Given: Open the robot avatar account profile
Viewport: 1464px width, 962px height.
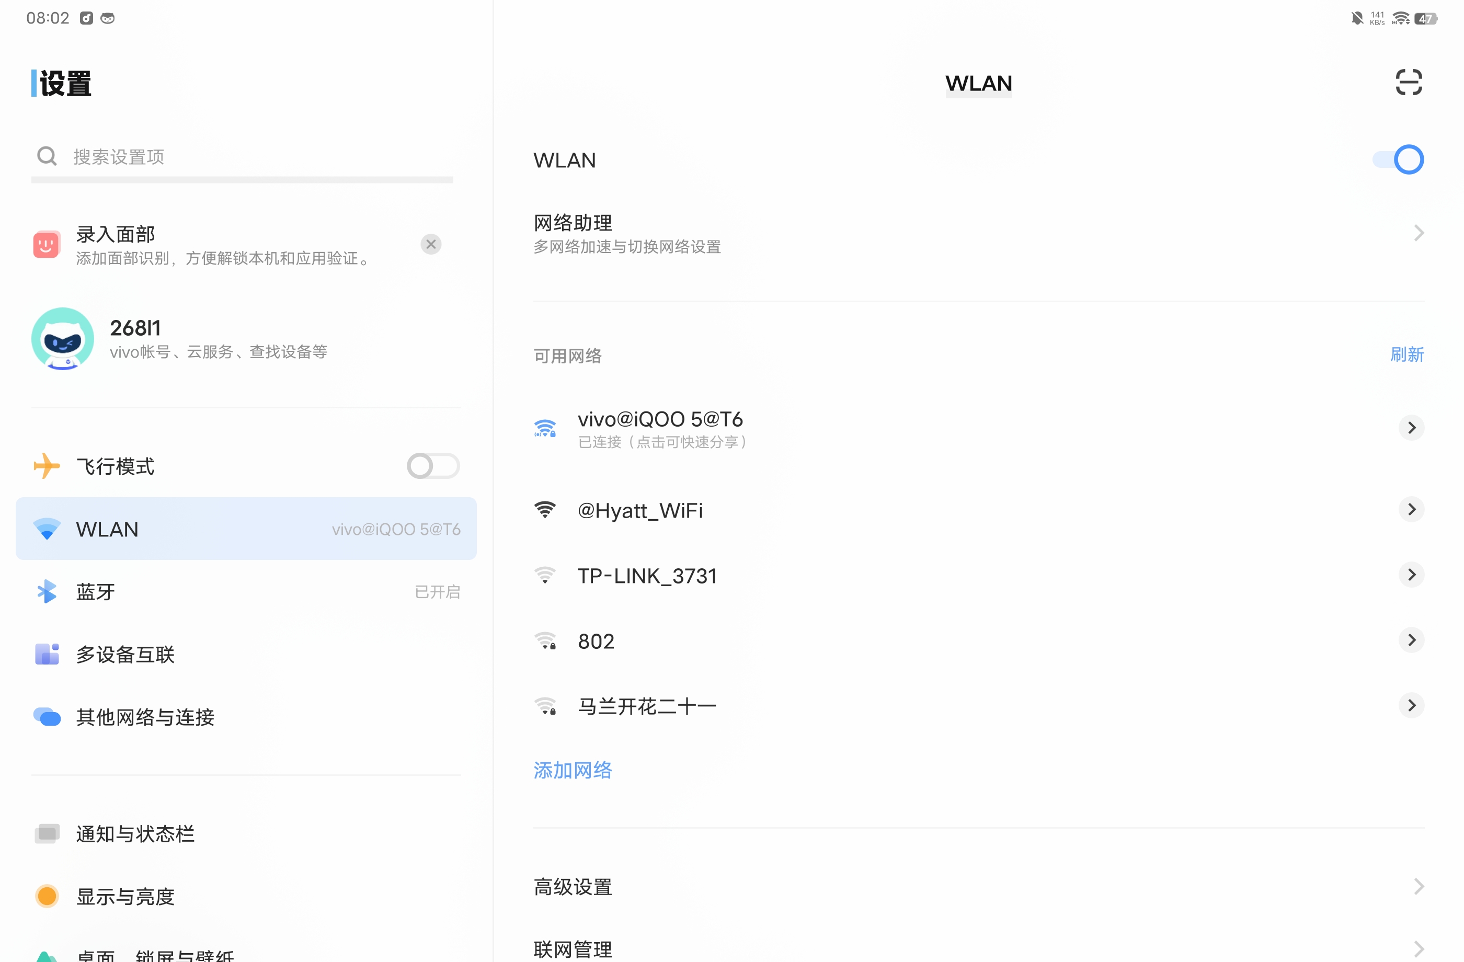Looking at the screenshot, I should coord(63,339).
